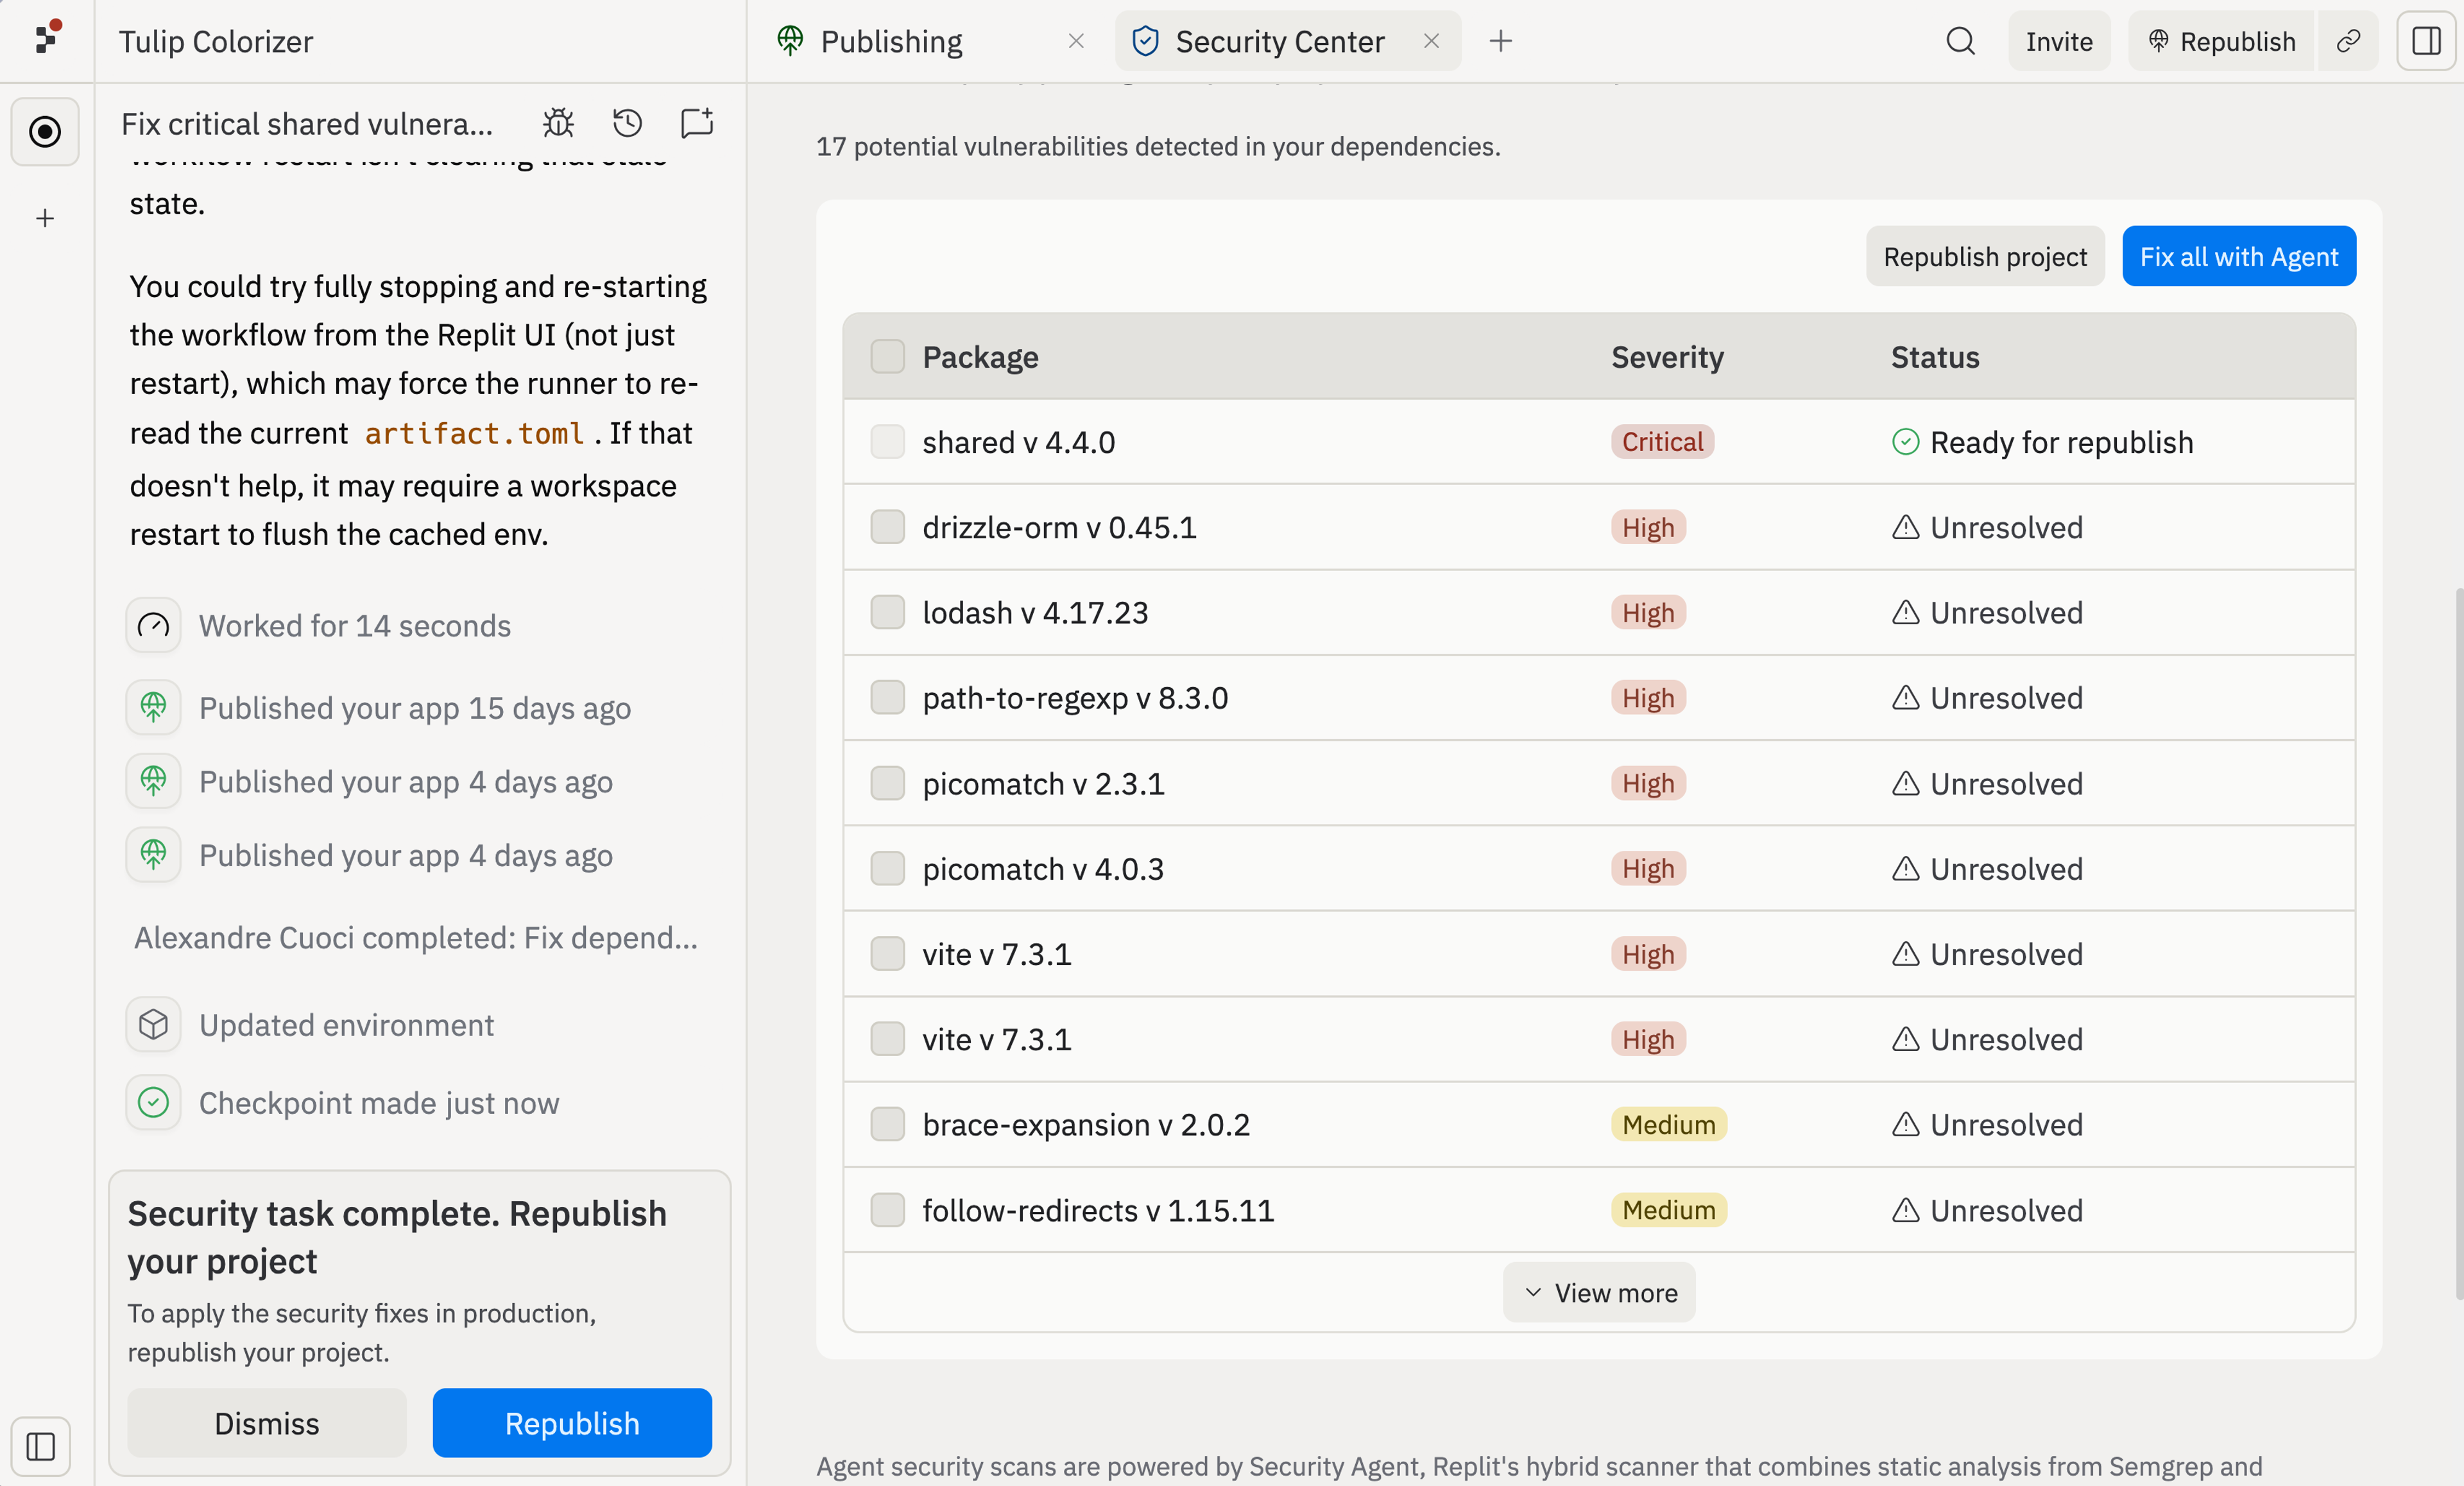Switch to the Publishing tab
Viewport: 2464px width, 1486px height.
(891, 41)
